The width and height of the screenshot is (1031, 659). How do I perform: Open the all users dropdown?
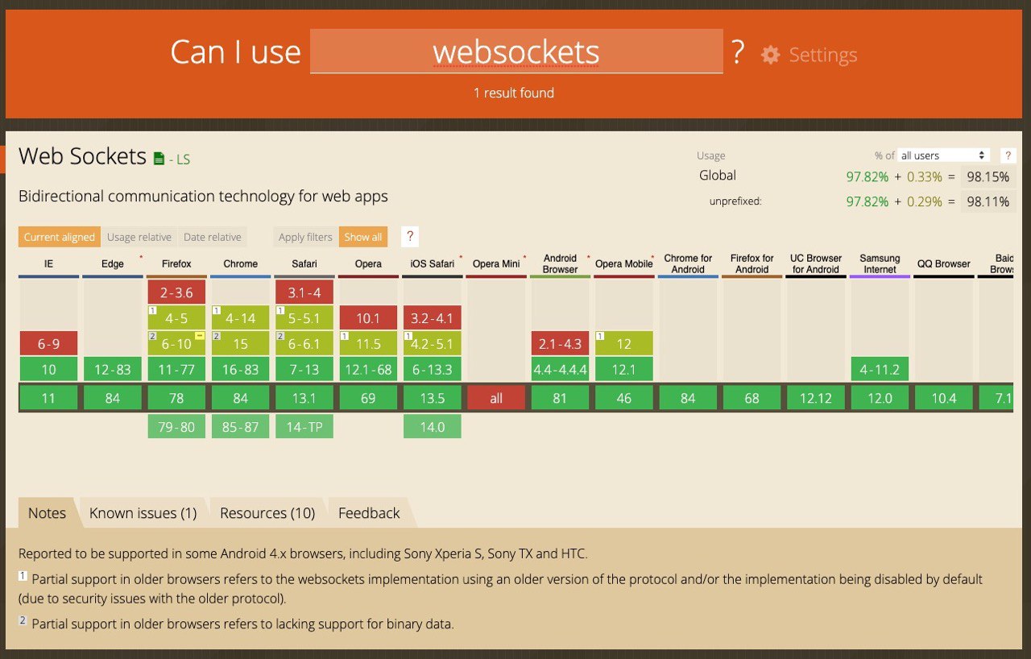944,155
